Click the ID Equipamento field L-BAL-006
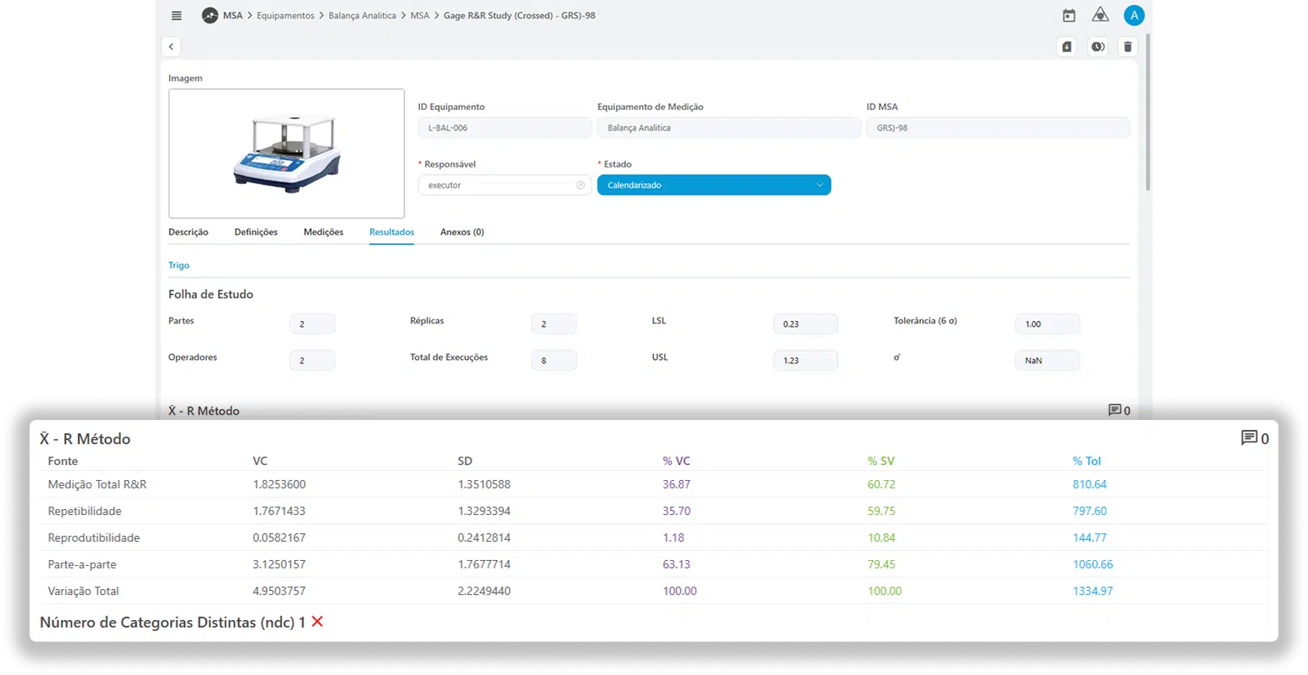 (x=504, y=128)
